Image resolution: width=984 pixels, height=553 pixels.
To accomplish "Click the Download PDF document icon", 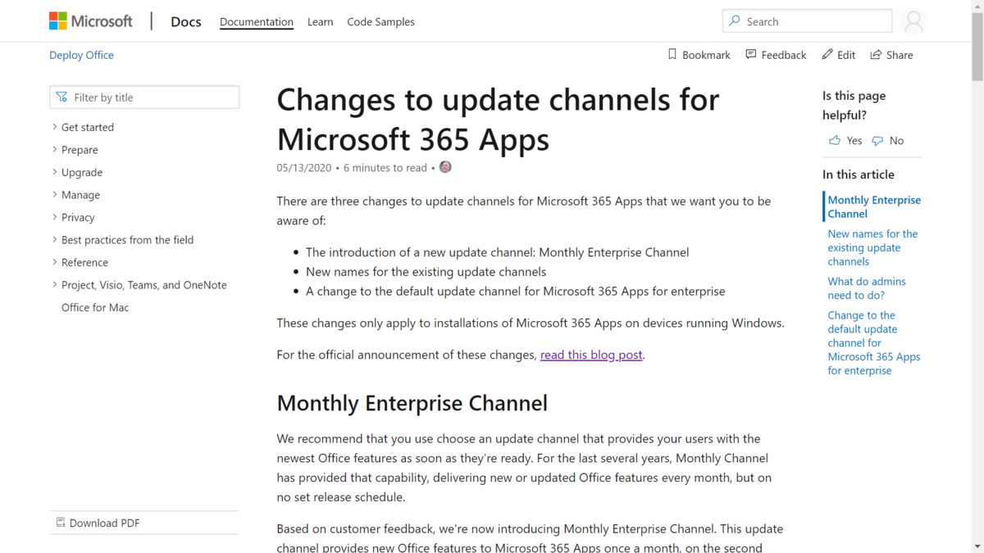I will [x=60, y=523].
